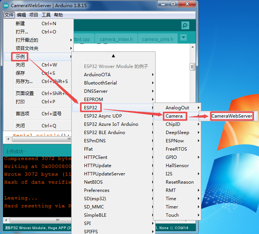
Task: Expand I2S submenu
Action: click(177, 174)
